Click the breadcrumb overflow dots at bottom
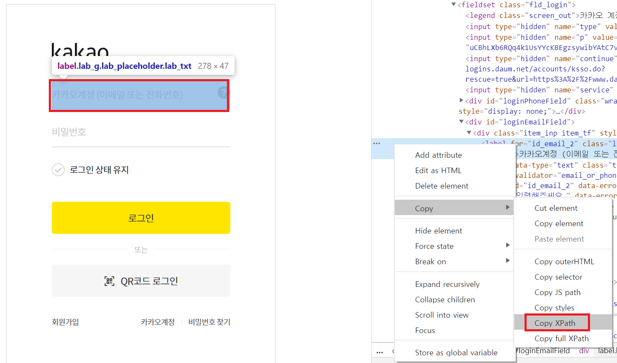This screenshot has height=363, width=617. (x=380, y=352)
